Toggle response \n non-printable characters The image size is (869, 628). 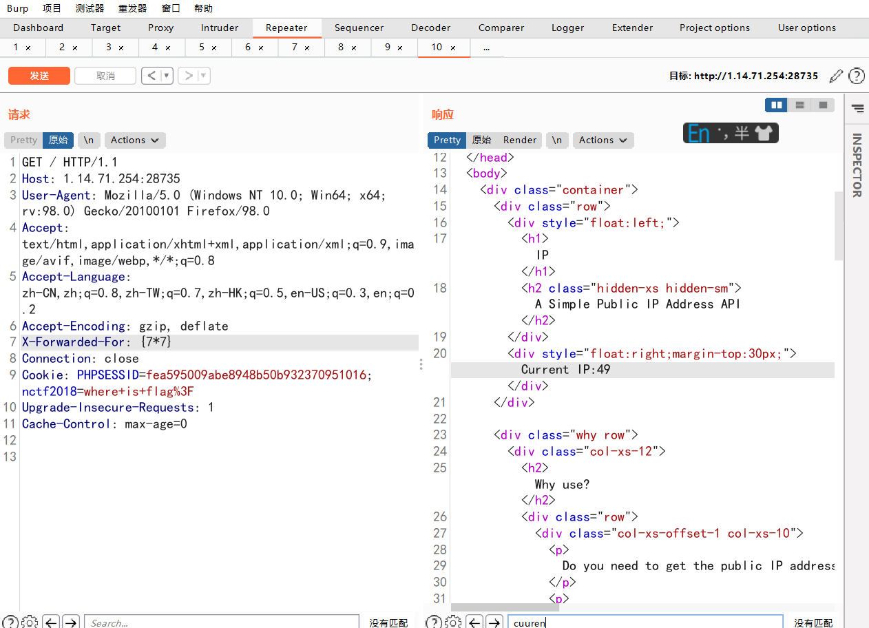(x=557, y=140)
